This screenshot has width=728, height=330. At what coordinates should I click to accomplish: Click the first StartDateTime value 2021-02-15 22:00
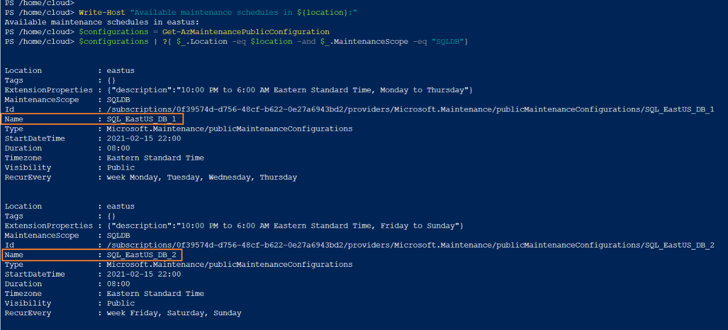(143, 139)
